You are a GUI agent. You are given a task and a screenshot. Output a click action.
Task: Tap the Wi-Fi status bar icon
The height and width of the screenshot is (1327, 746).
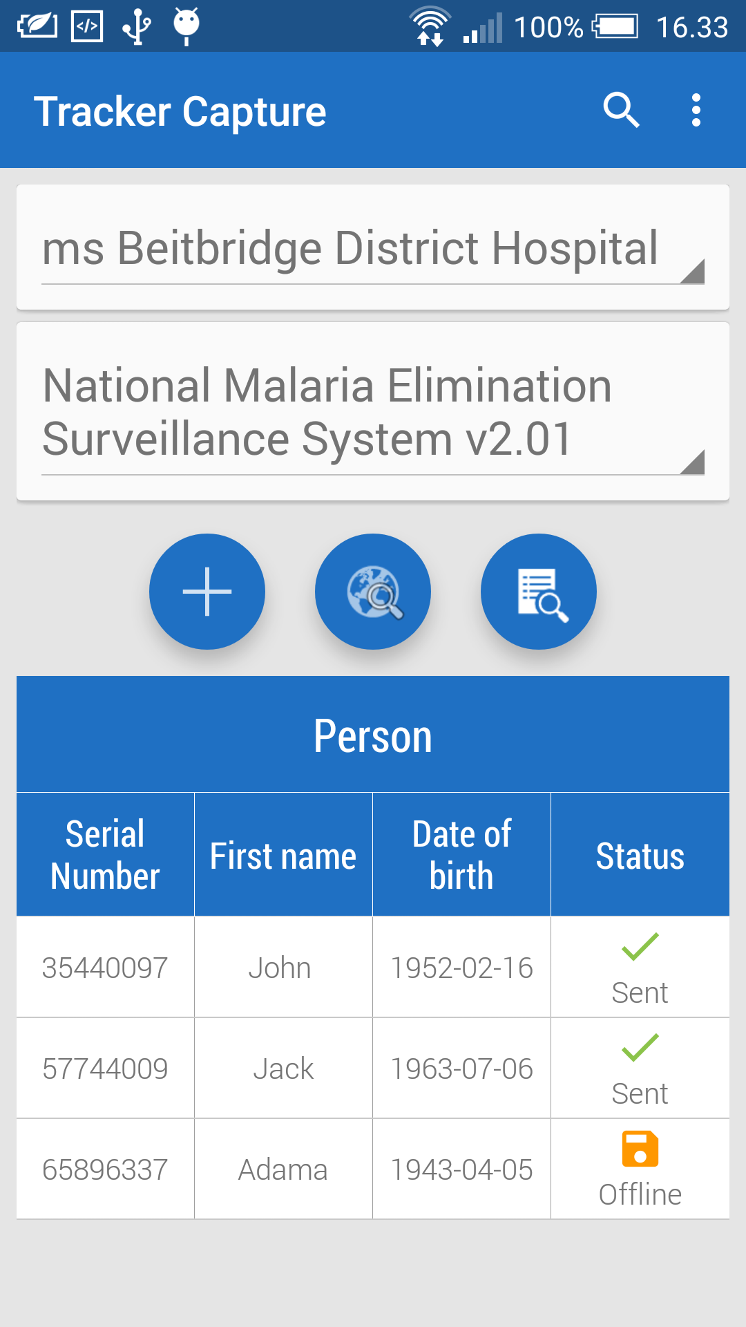tap(430, 26)
